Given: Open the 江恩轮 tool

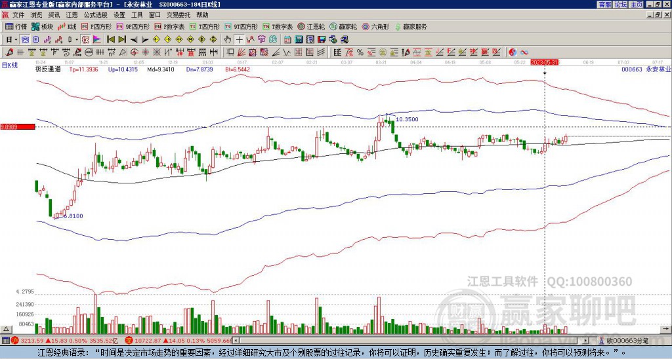Looking at the screenshot, I should (310, 26).
